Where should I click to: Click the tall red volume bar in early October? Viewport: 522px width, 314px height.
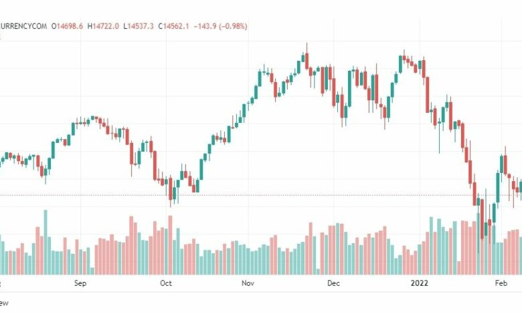[x=171, y=245]
